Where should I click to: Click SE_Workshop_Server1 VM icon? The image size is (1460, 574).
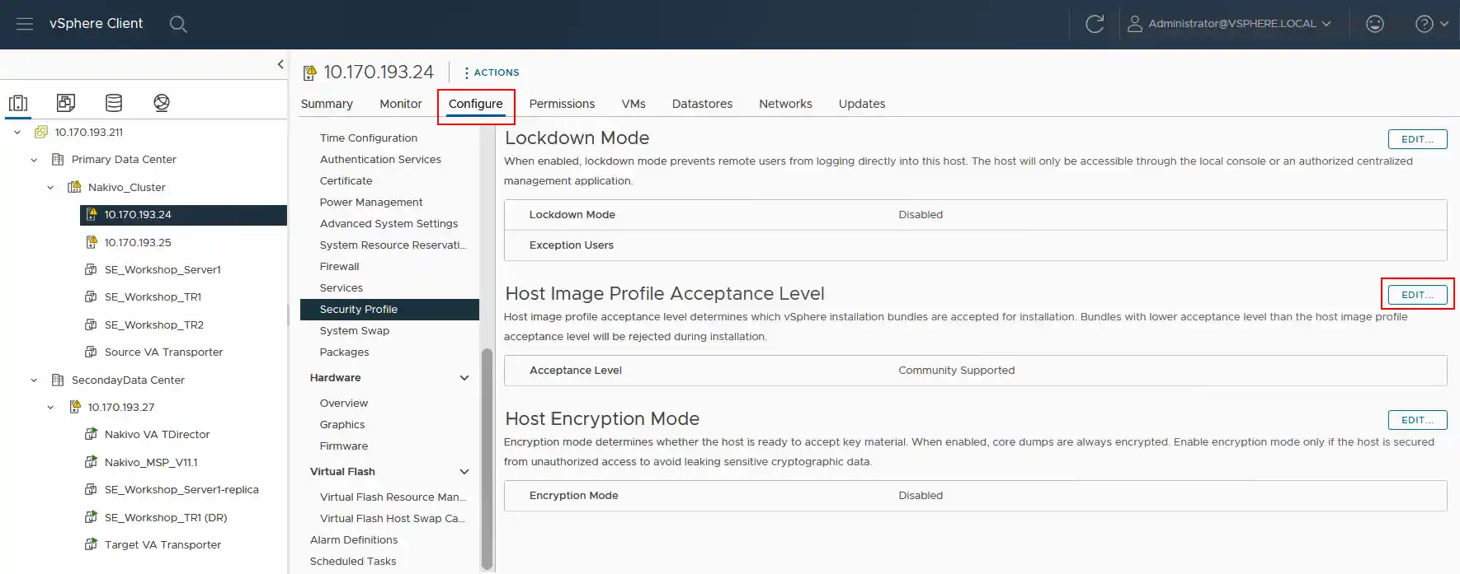tap(92, 269)
